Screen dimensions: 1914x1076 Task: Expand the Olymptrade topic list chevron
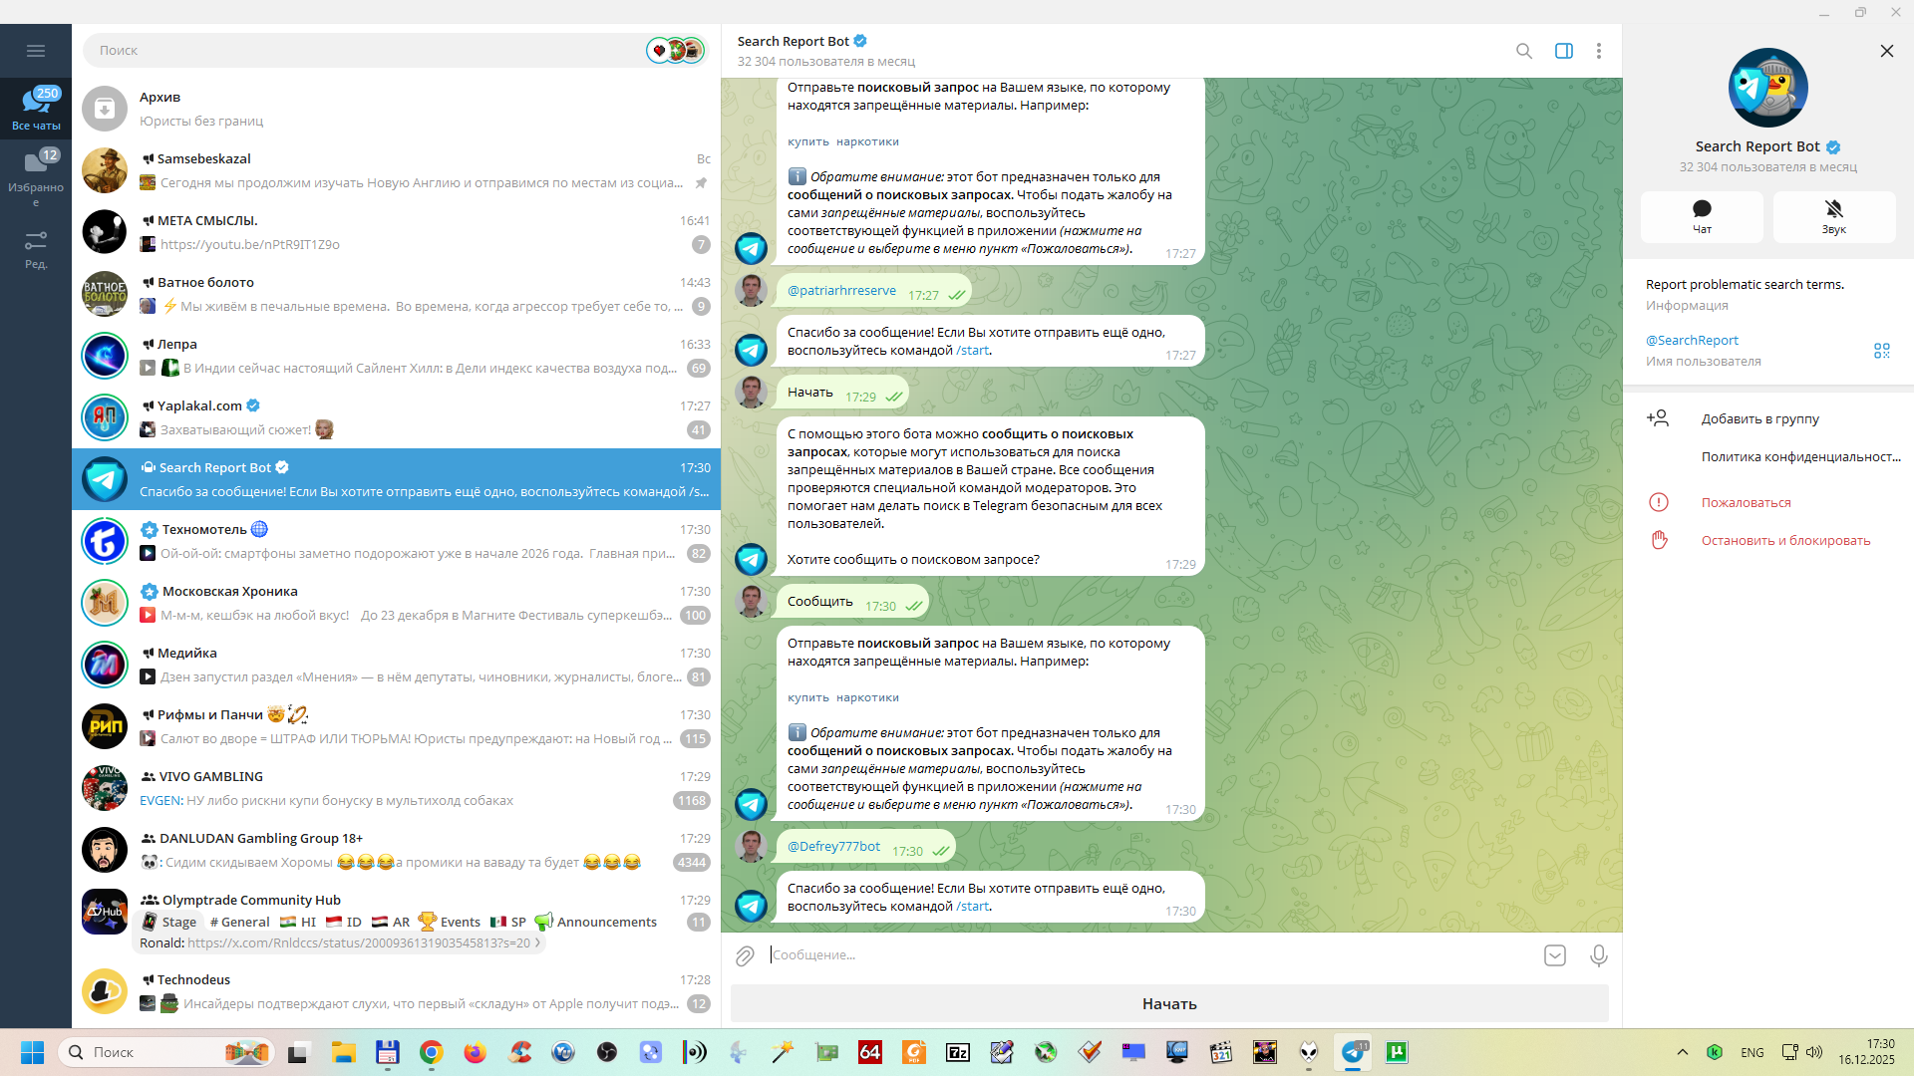538,943
